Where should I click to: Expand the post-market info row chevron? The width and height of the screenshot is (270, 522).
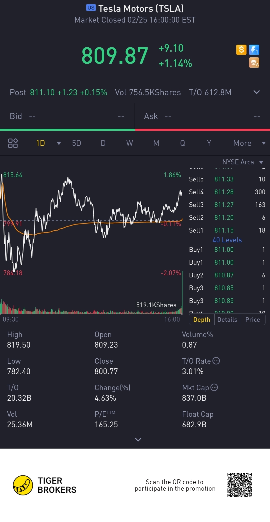pyautogui.click(x=256, y=92)
